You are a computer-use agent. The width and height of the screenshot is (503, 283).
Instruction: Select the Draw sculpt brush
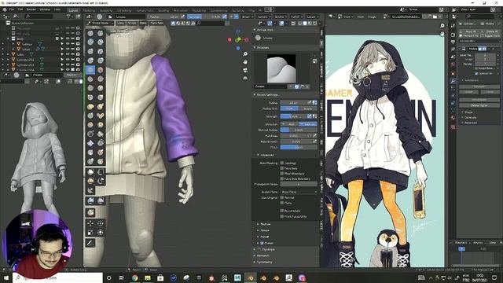click(90, 33)
